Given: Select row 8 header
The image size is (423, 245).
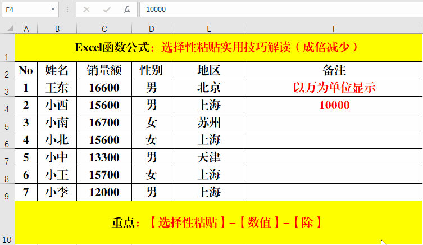Looking at the screenshot, I should (x=7, y=175).
